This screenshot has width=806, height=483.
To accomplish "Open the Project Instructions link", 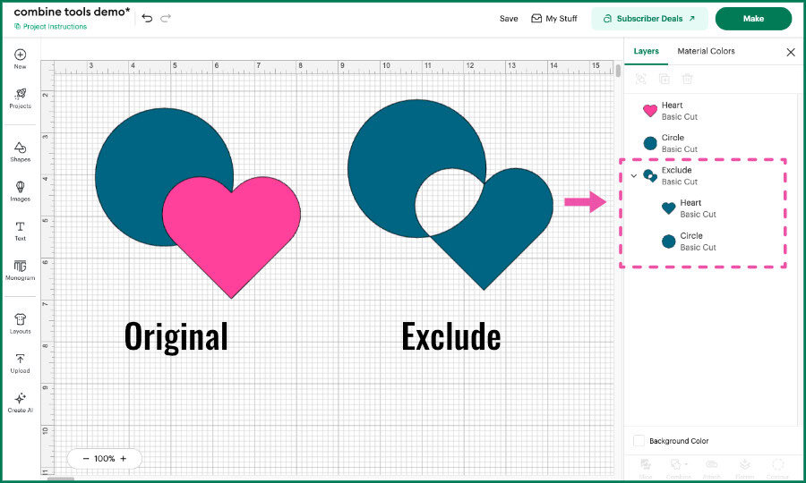I will click(50, 27).
